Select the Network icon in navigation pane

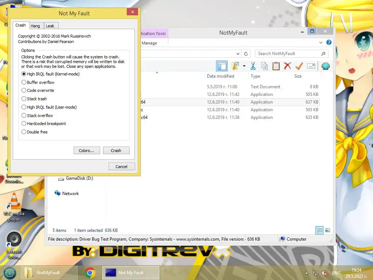(57, 193)
